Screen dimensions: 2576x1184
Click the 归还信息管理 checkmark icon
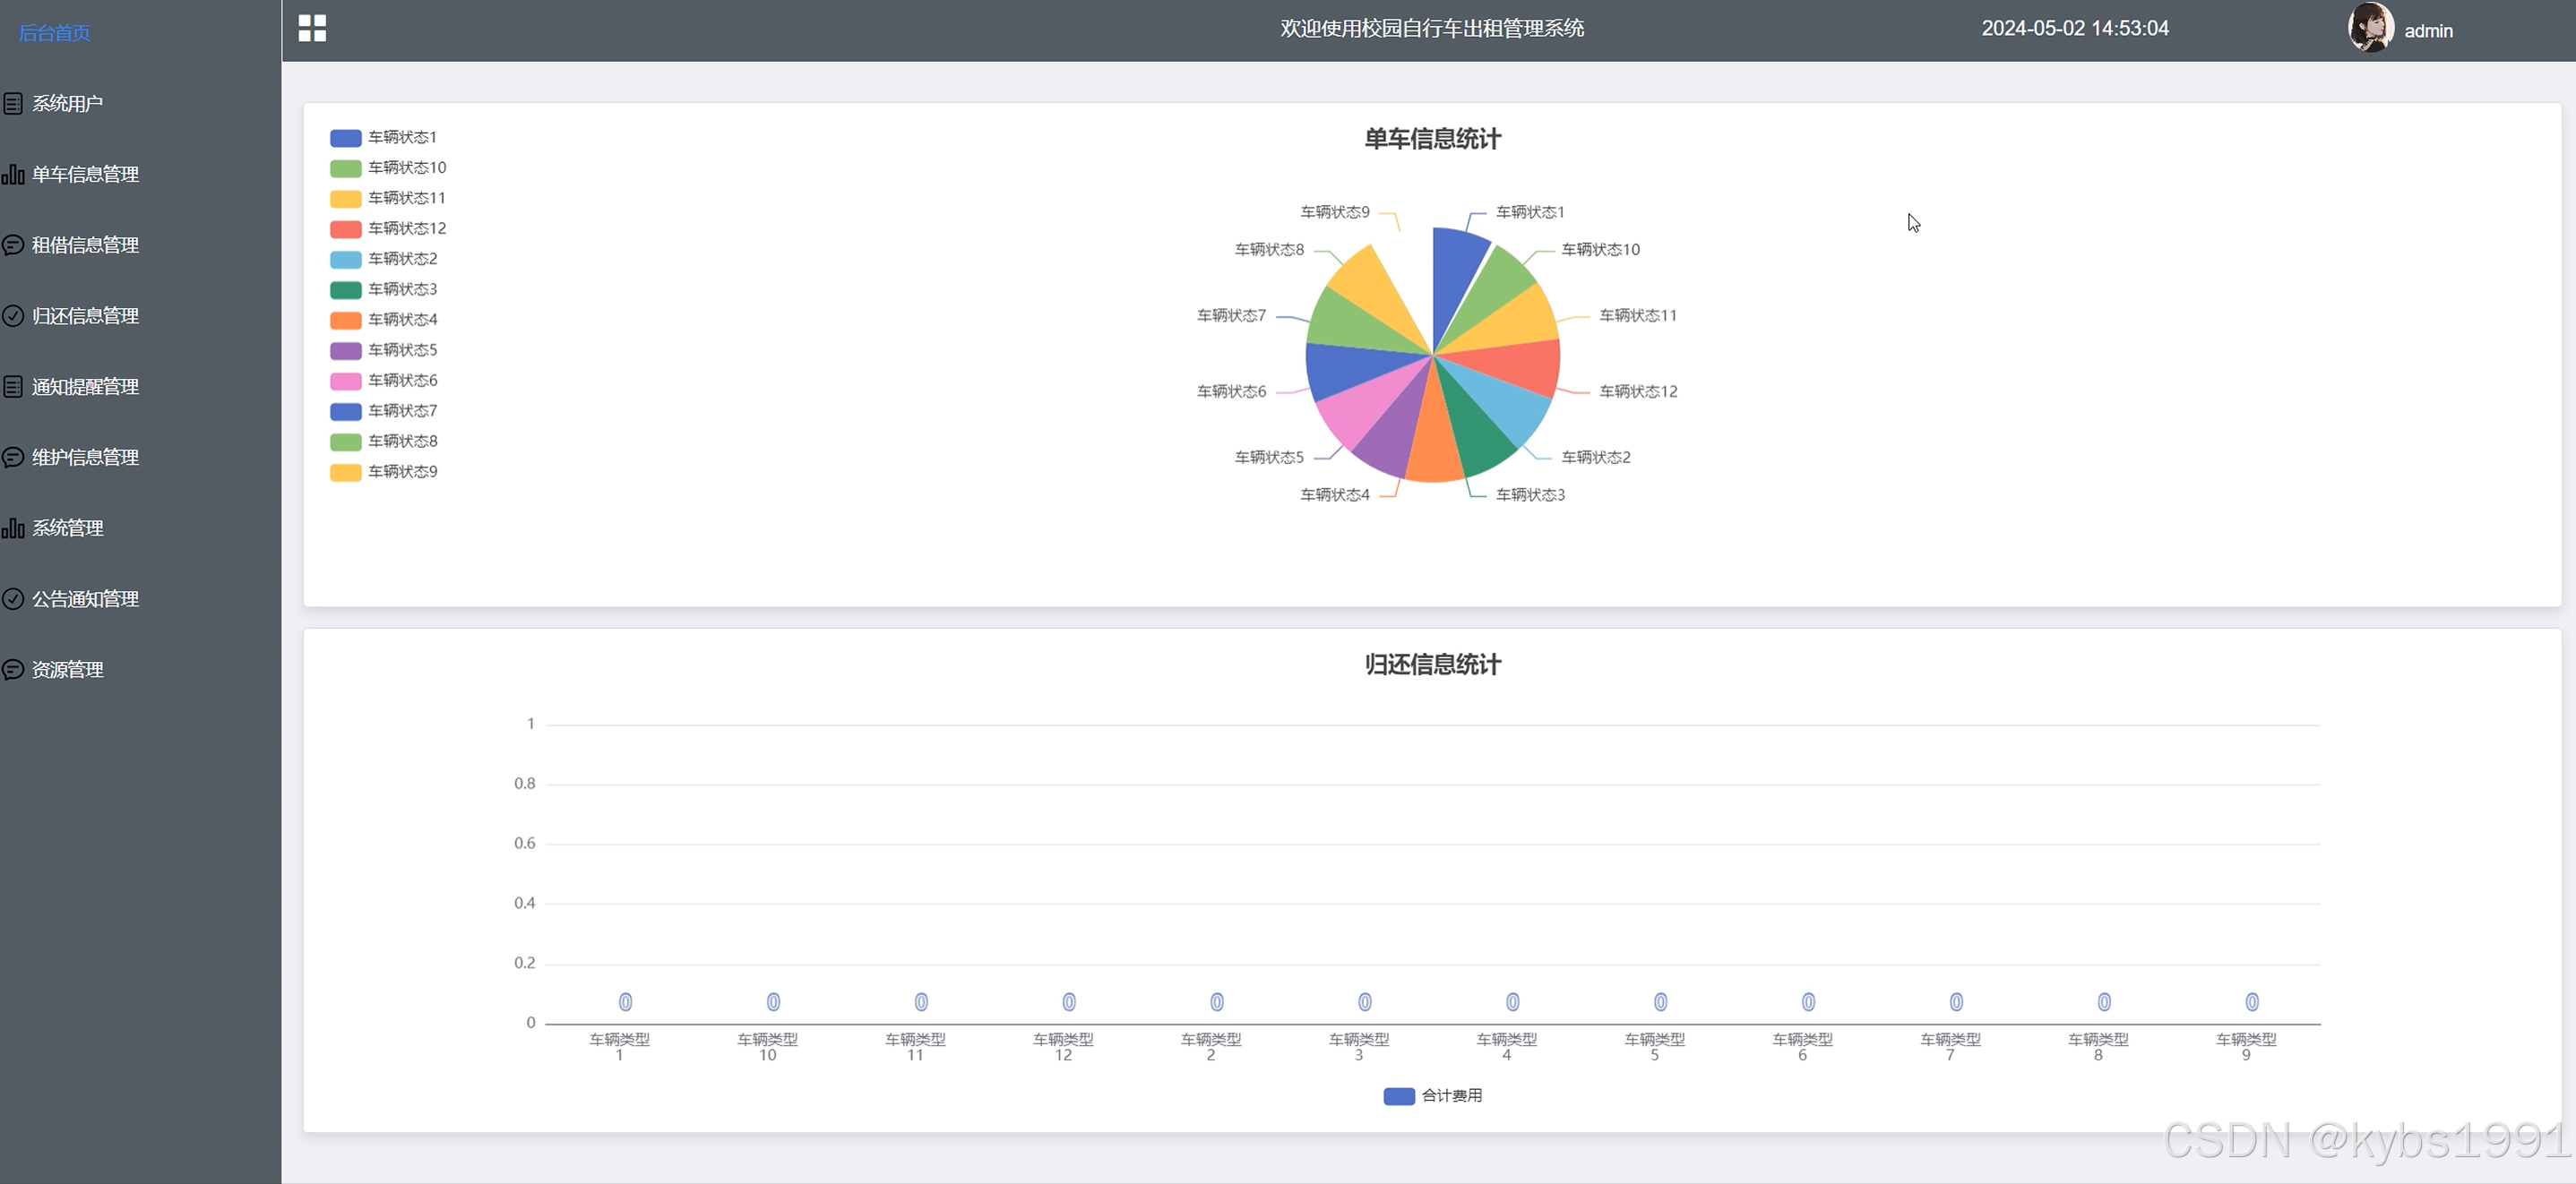pyautogui.click(x=13, y=316)
